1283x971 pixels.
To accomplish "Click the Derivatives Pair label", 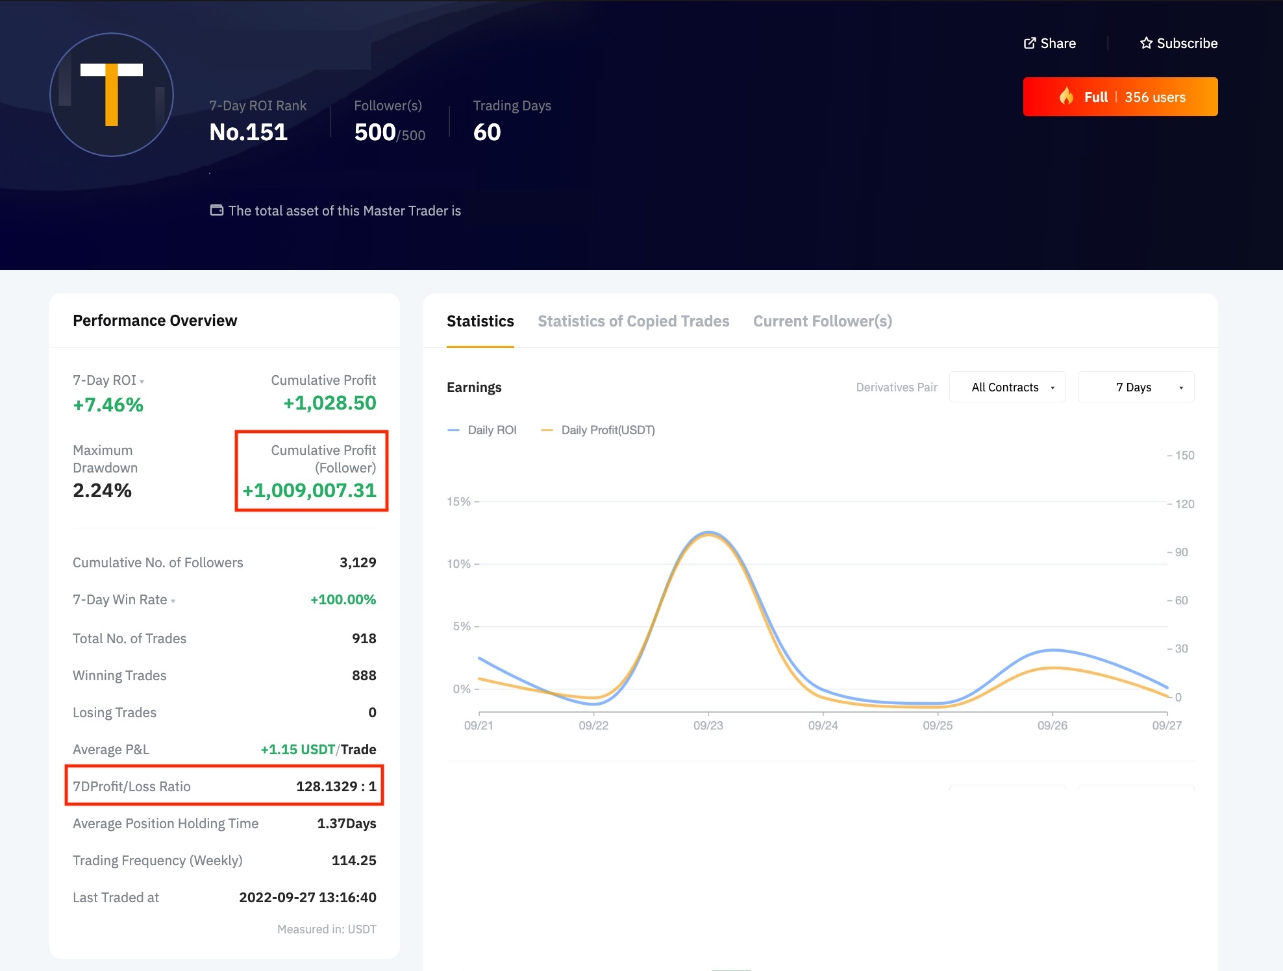I will point(897,387).
